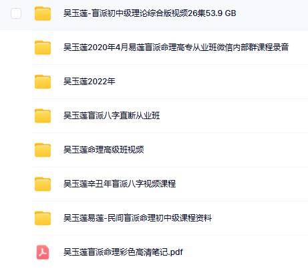The width and height of the screenshot is (308, 269).
Task: Open the 吴玉莲盲派八字直断从业班 entry
Action: 112,116
